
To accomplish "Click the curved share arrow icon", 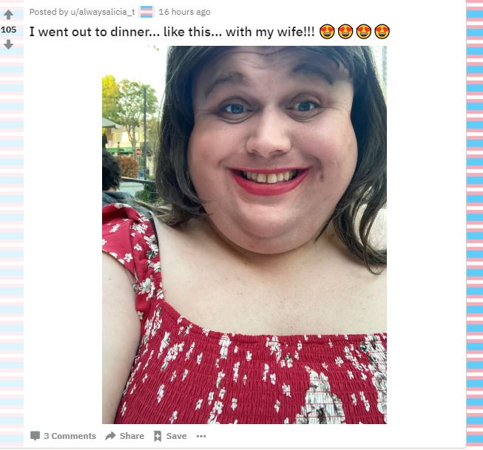I will pos(110,436).
